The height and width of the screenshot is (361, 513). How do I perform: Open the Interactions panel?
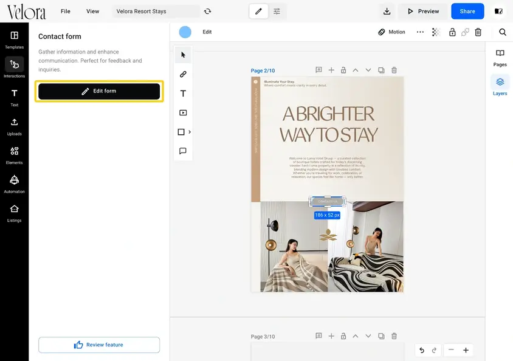click(x=14, y=67)
